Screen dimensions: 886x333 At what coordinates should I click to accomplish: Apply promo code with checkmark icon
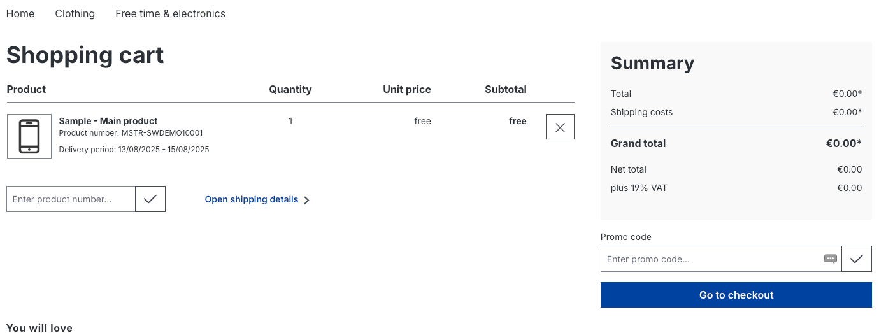[857, 259]
